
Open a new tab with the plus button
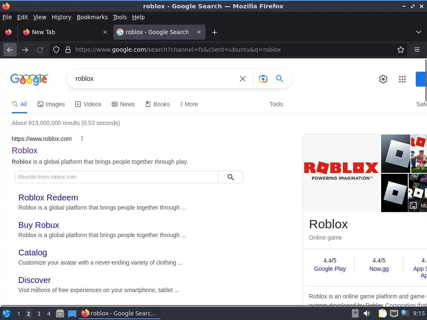(214, 32)
